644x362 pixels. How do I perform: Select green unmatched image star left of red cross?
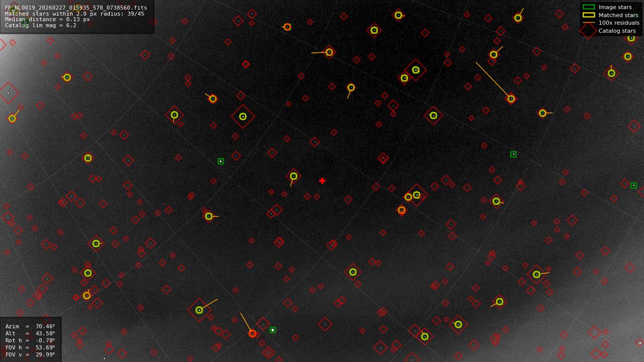221,162
